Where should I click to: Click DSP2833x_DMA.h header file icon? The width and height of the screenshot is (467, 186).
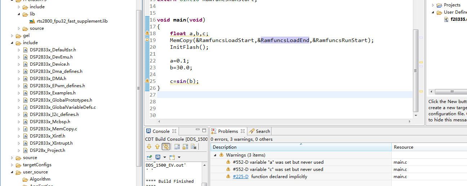25,79
